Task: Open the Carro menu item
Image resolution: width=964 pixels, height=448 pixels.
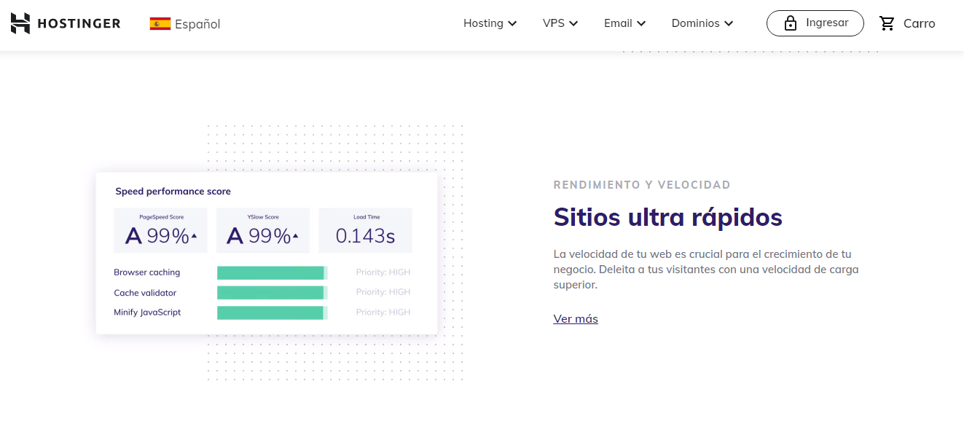Action: 918,23
